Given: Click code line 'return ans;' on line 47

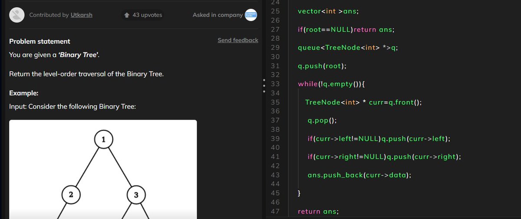Looking at the screenshot, I should 318,211.
